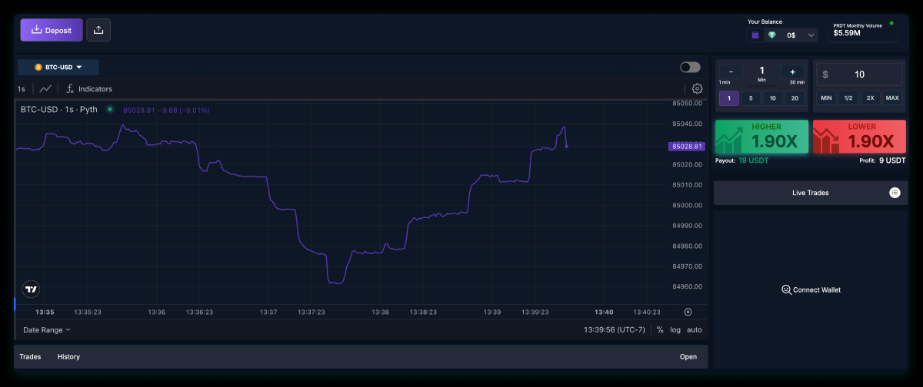Toggle the switch above the chart
This screenshot has height=387, width=923.
click(690, 68)
